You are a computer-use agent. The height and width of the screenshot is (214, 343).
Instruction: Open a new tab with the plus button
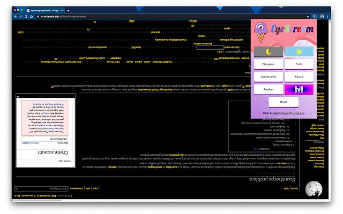(x=68, y=11)
